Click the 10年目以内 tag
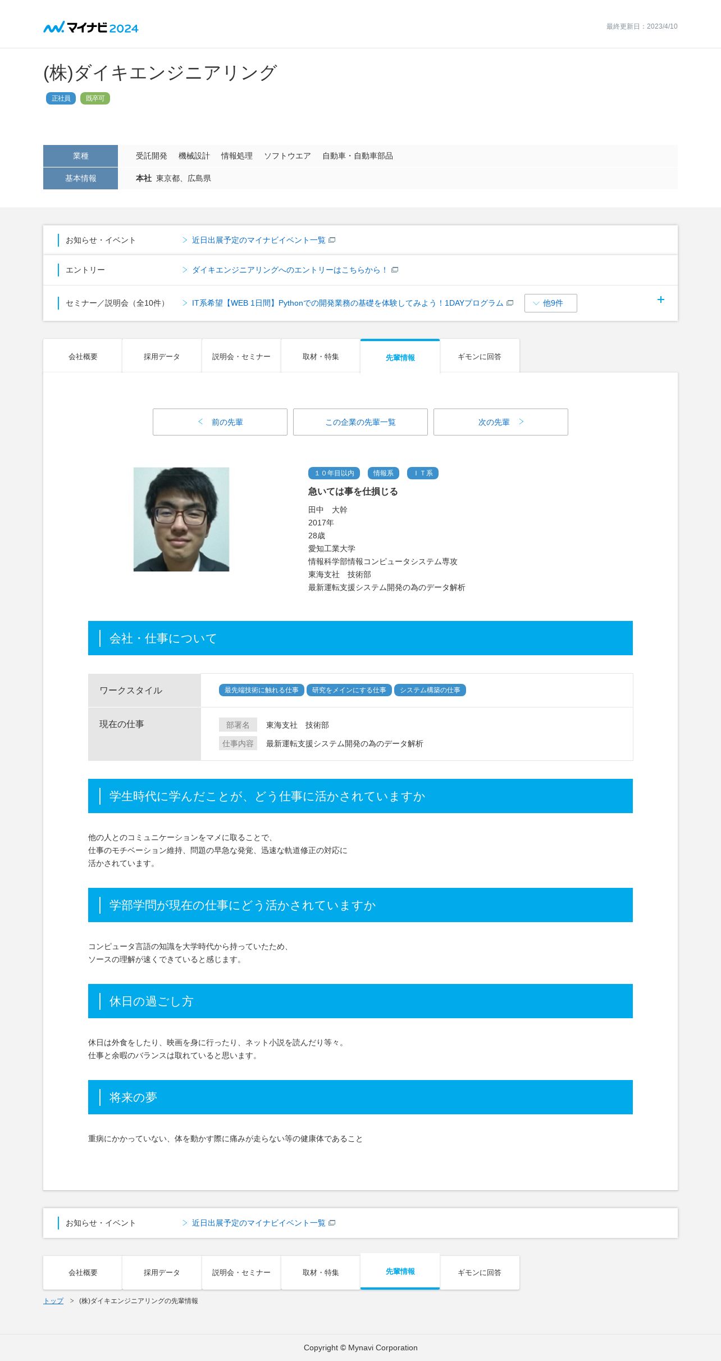Screen dimensions: 721x1361 click(x=334, y=473)
